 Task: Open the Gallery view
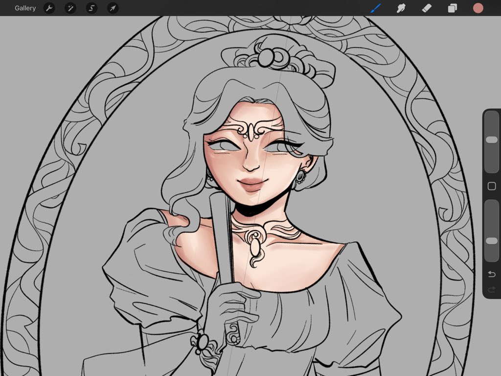(x=25, y=8)
